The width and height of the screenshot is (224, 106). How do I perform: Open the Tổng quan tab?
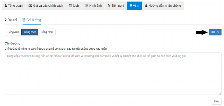[x=14, y=6]
